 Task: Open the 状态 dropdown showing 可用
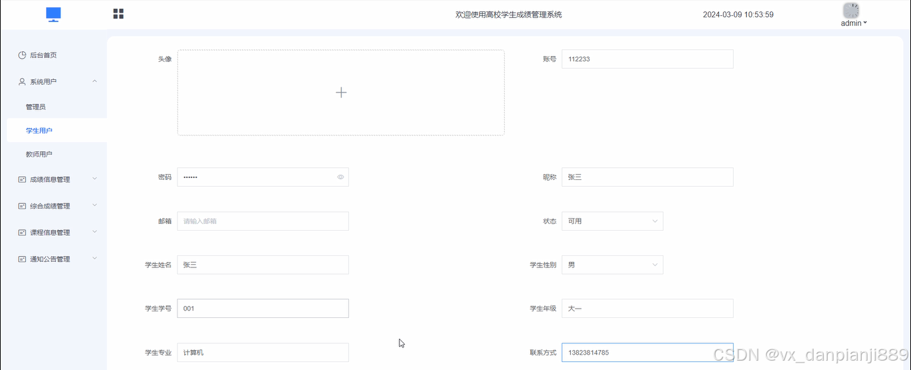(612, 221)
